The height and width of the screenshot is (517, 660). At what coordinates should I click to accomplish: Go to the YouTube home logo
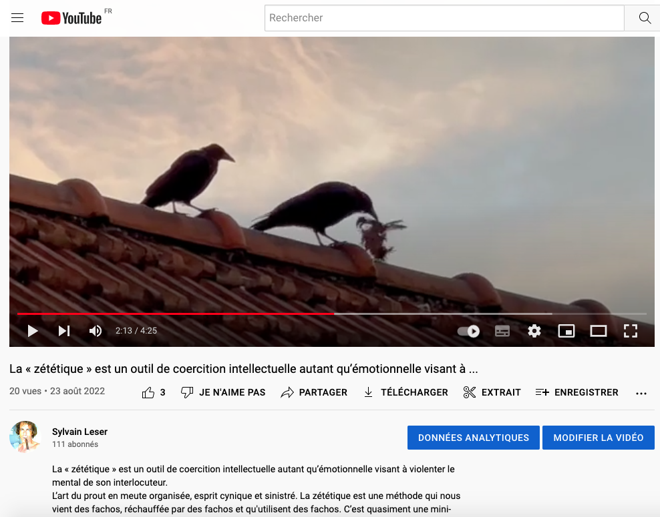point(71,18)
